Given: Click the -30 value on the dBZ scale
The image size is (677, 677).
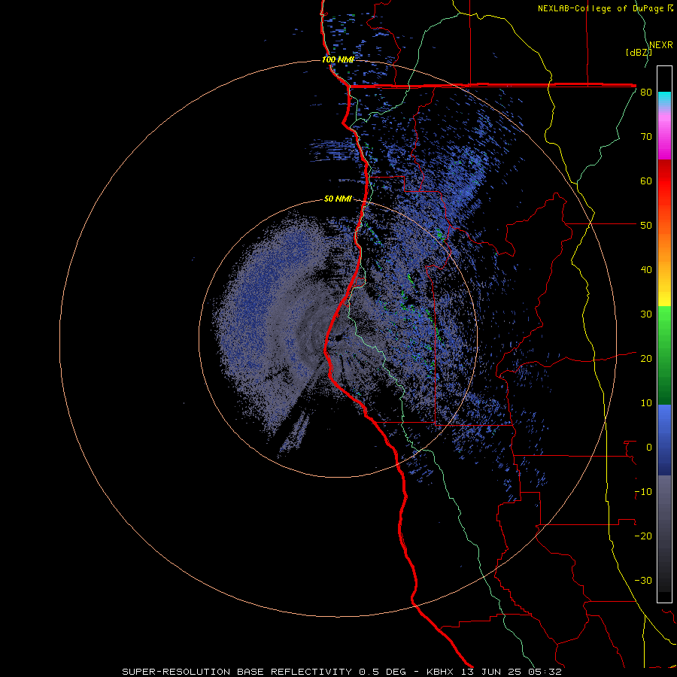Looking at the screenshot, I should pos(643,581).
